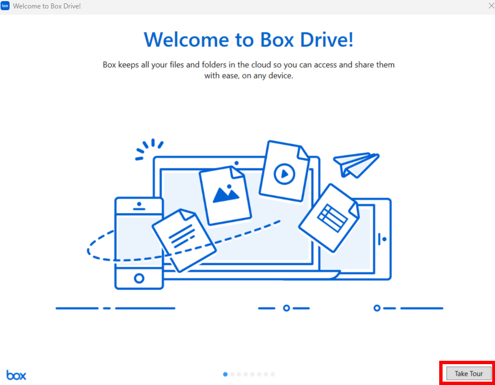The height and width of the screenshot is (385, 495).
Task: Select the first pagination dot
Action: point(225,374)
